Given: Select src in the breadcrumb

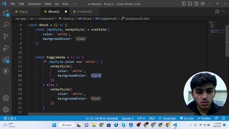Looking at the screenshot, I should point(32,19).
